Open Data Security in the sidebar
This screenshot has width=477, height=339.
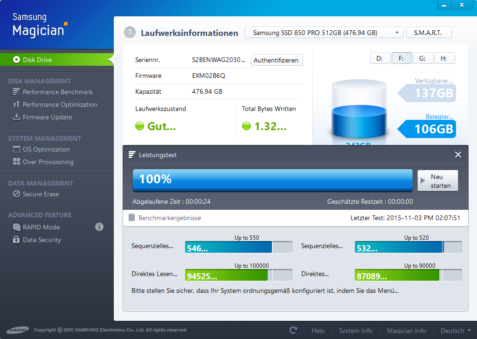42,240
